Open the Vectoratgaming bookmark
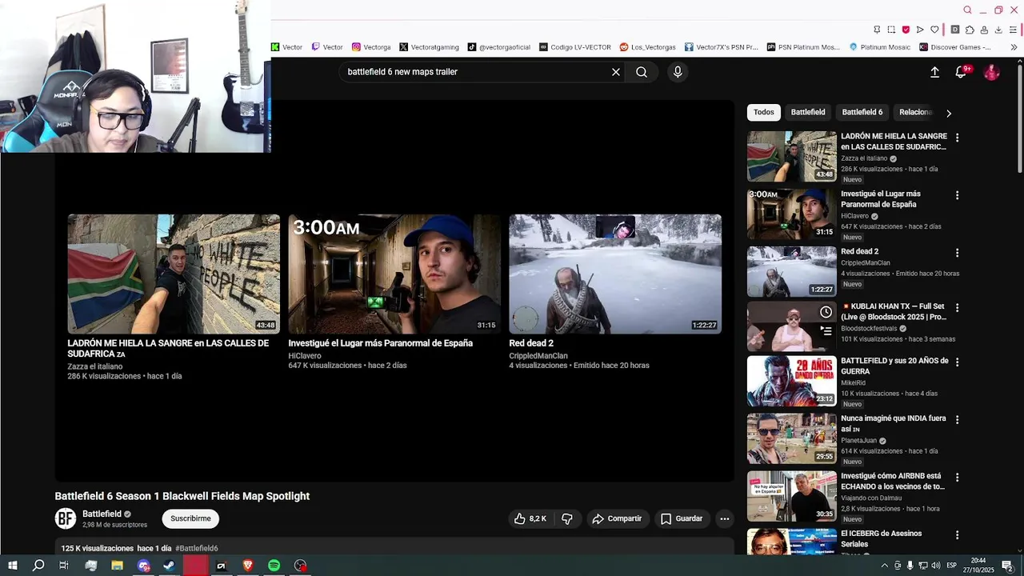 tap(429, 47)
